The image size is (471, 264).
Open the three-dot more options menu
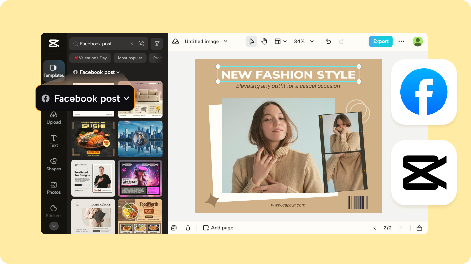coord(401,41)
